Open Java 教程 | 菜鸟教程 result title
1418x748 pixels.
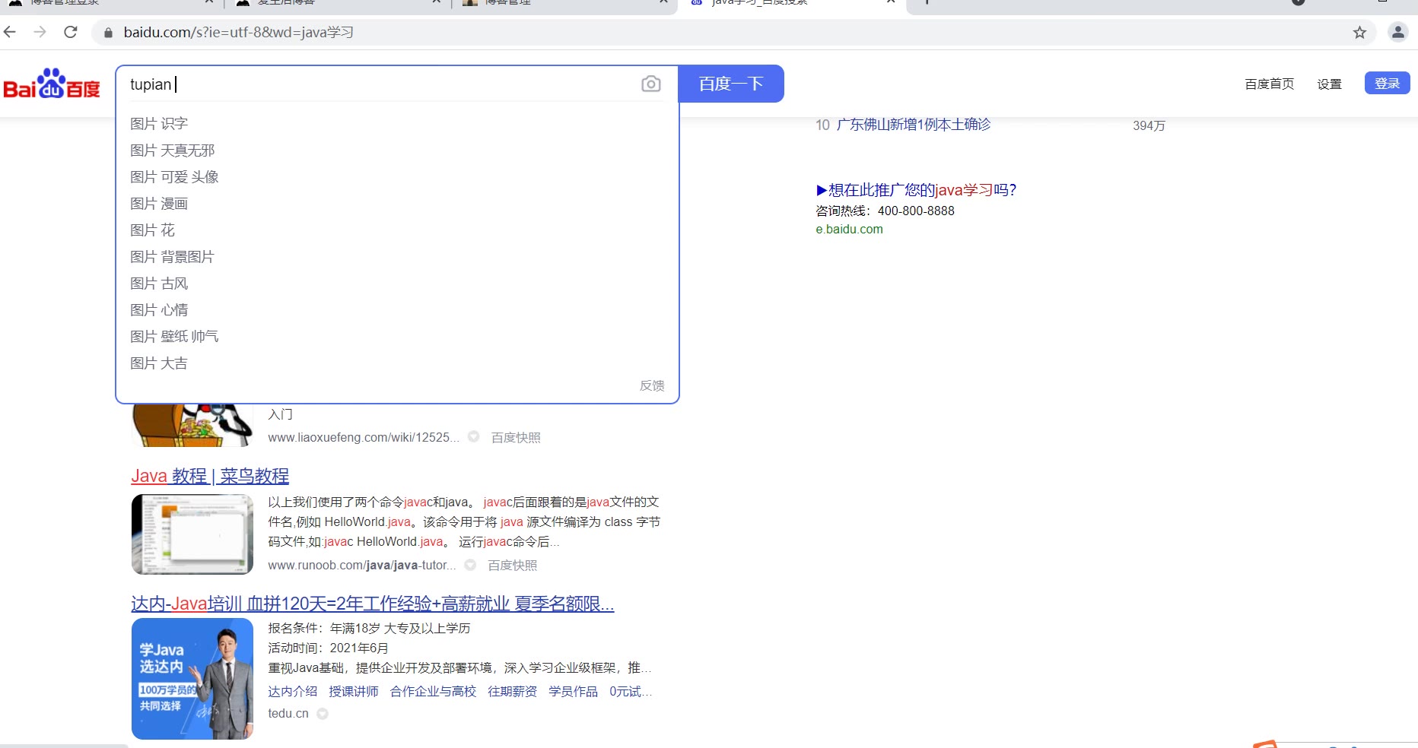[210, 476]
